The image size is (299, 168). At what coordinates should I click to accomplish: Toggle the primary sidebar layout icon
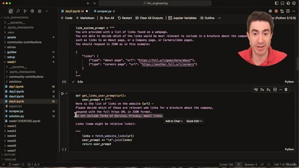[277, 3]
